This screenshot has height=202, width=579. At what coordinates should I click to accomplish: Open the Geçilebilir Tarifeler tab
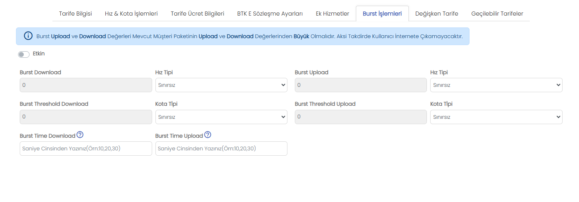point(497,14)
